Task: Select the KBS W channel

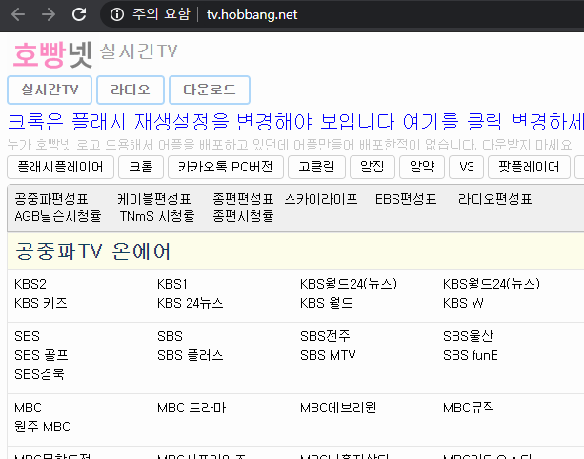Action: coord(463,303)
